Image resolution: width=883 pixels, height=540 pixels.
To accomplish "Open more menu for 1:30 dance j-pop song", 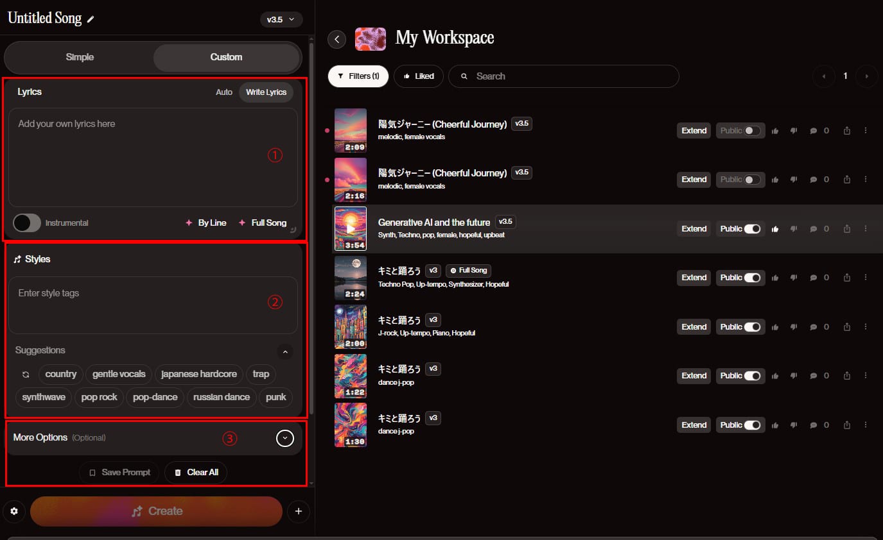I will point(866,425).
